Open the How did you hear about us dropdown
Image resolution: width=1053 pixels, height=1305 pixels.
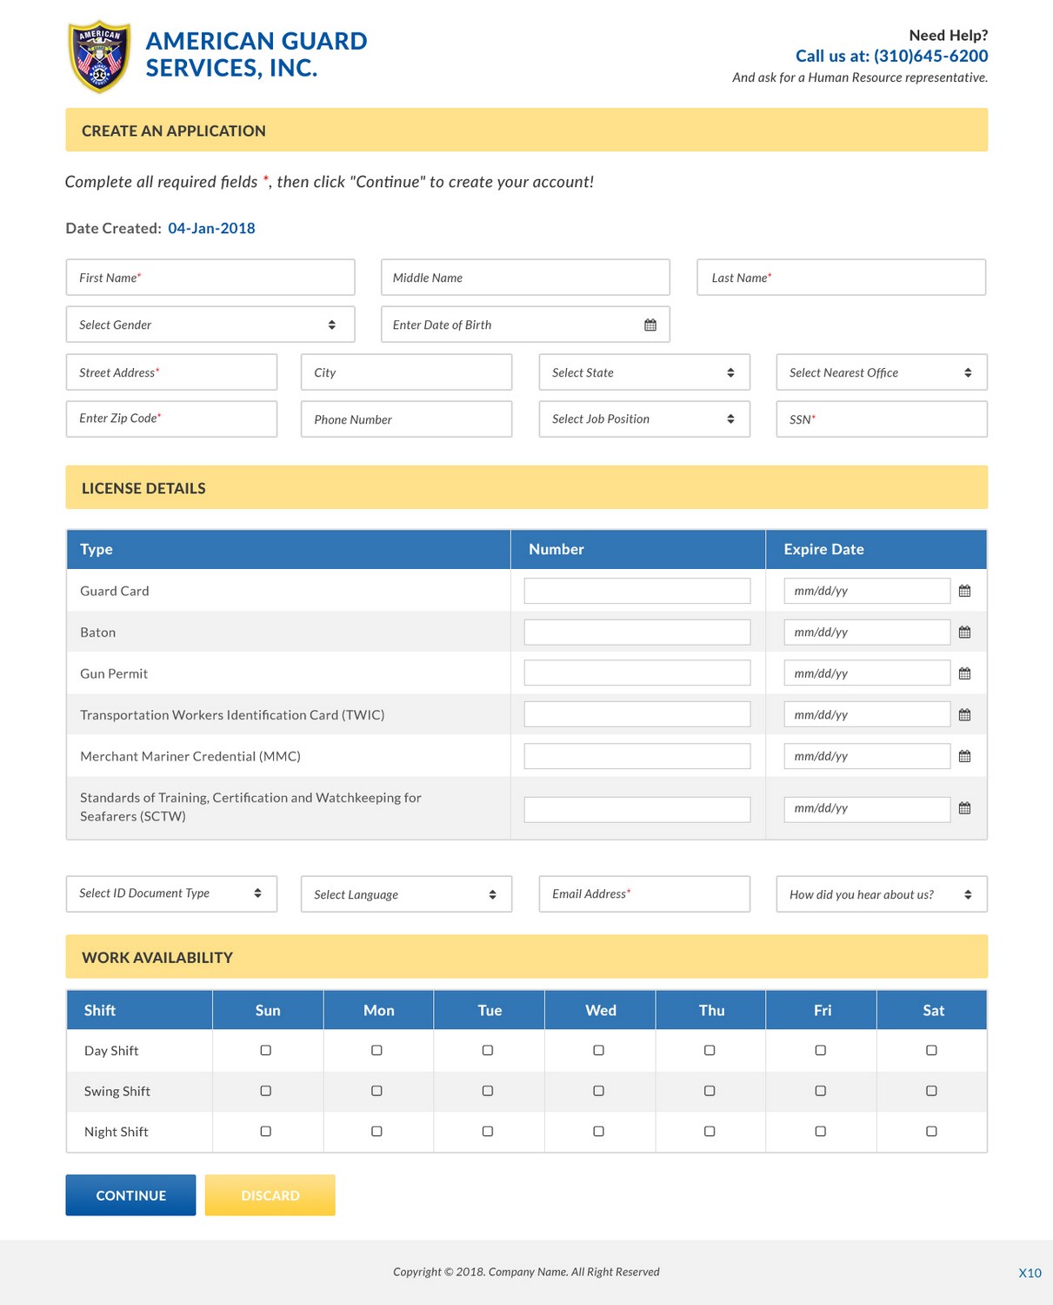(881, 893)
